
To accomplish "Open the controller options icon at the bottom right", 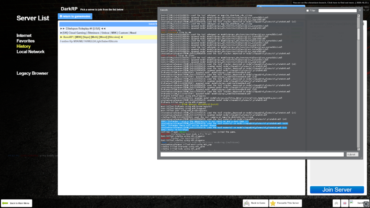I will point(337,203).
